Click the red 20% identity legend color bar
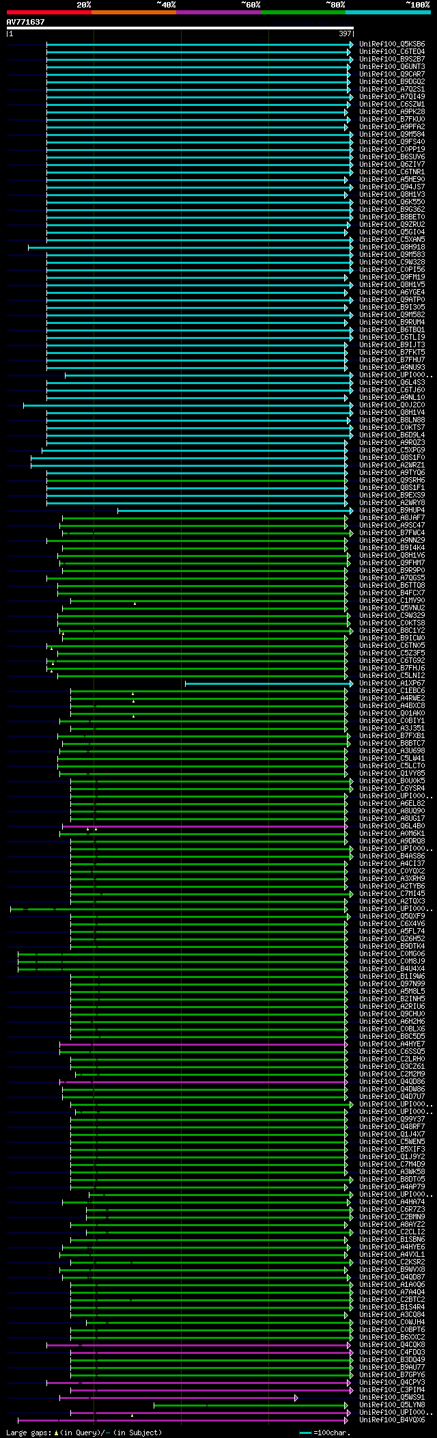437x1438 pixels. click(49, 12)
